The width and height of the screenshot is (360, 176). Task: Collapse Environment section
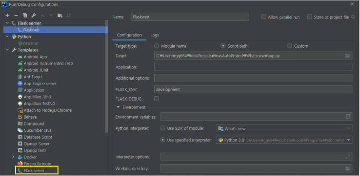click(118, 107)
